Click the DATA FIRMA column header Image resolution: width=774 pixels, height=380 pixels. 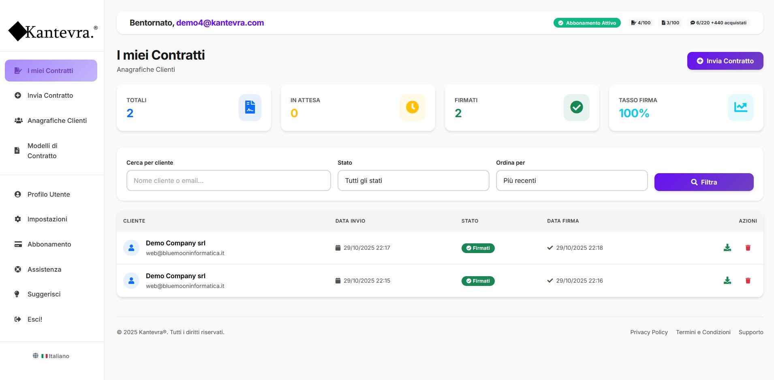tap(563, 221)
